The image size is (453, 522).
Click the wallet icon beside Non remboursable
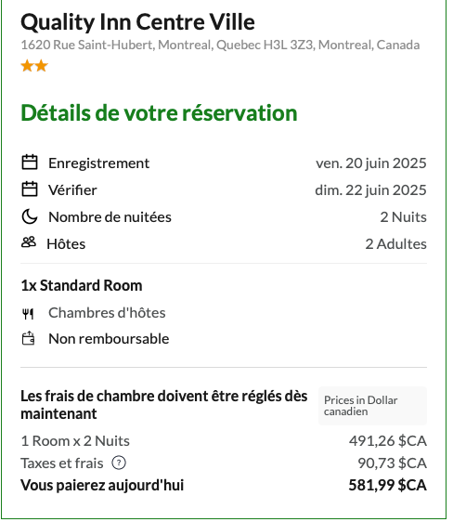[x=28, y=339]
